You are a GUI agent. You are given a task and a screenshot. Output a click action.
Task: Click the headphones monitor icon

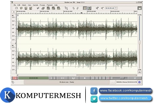[135, 78]
